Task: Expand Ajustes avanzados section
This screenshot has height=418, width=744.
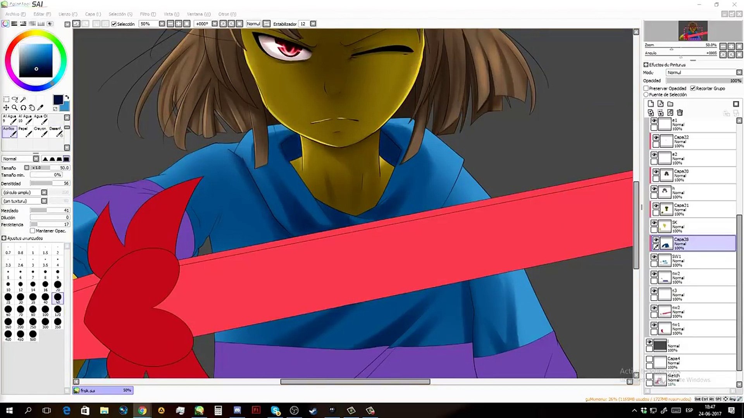Action: click(x=4, y=238)
